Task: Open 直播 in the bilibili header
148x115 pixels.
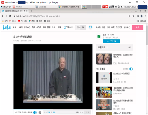Action: point(33,27)
